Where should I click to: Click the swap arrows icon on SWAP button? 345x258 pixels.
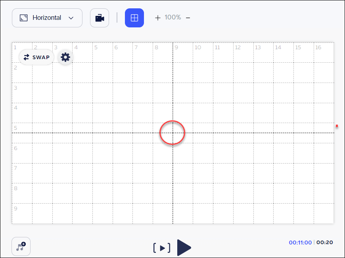click(x=26, y=57)
